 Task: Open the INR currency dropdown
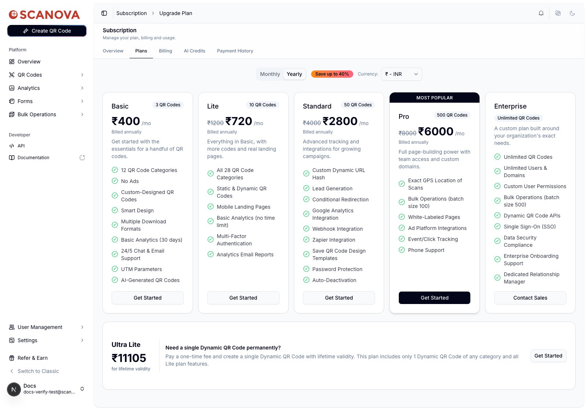pos(402,74)
